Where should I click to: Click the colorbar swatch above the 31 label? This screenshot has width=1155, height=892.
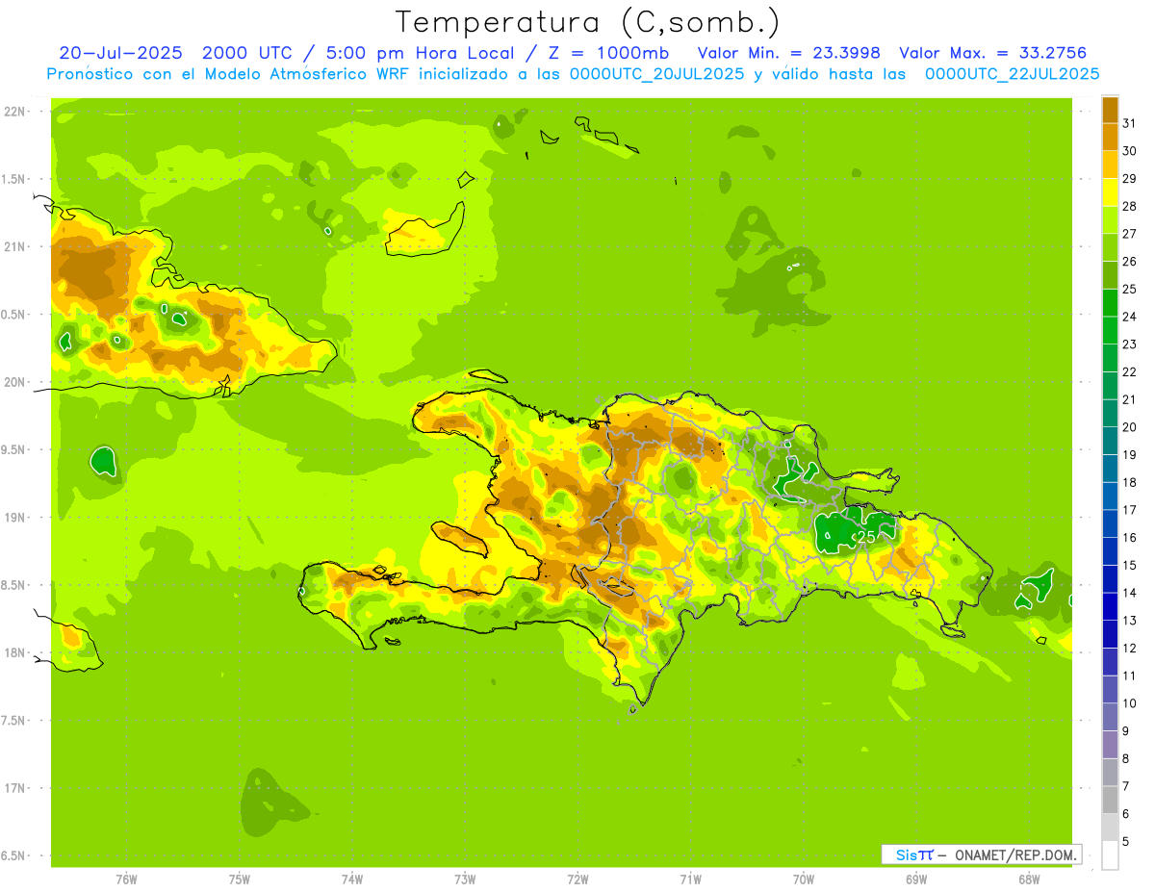pos(1110,110)
